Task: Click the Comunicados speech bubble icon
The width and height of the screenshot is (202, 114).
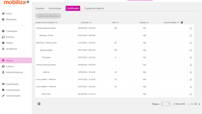Action: (3, 90)
